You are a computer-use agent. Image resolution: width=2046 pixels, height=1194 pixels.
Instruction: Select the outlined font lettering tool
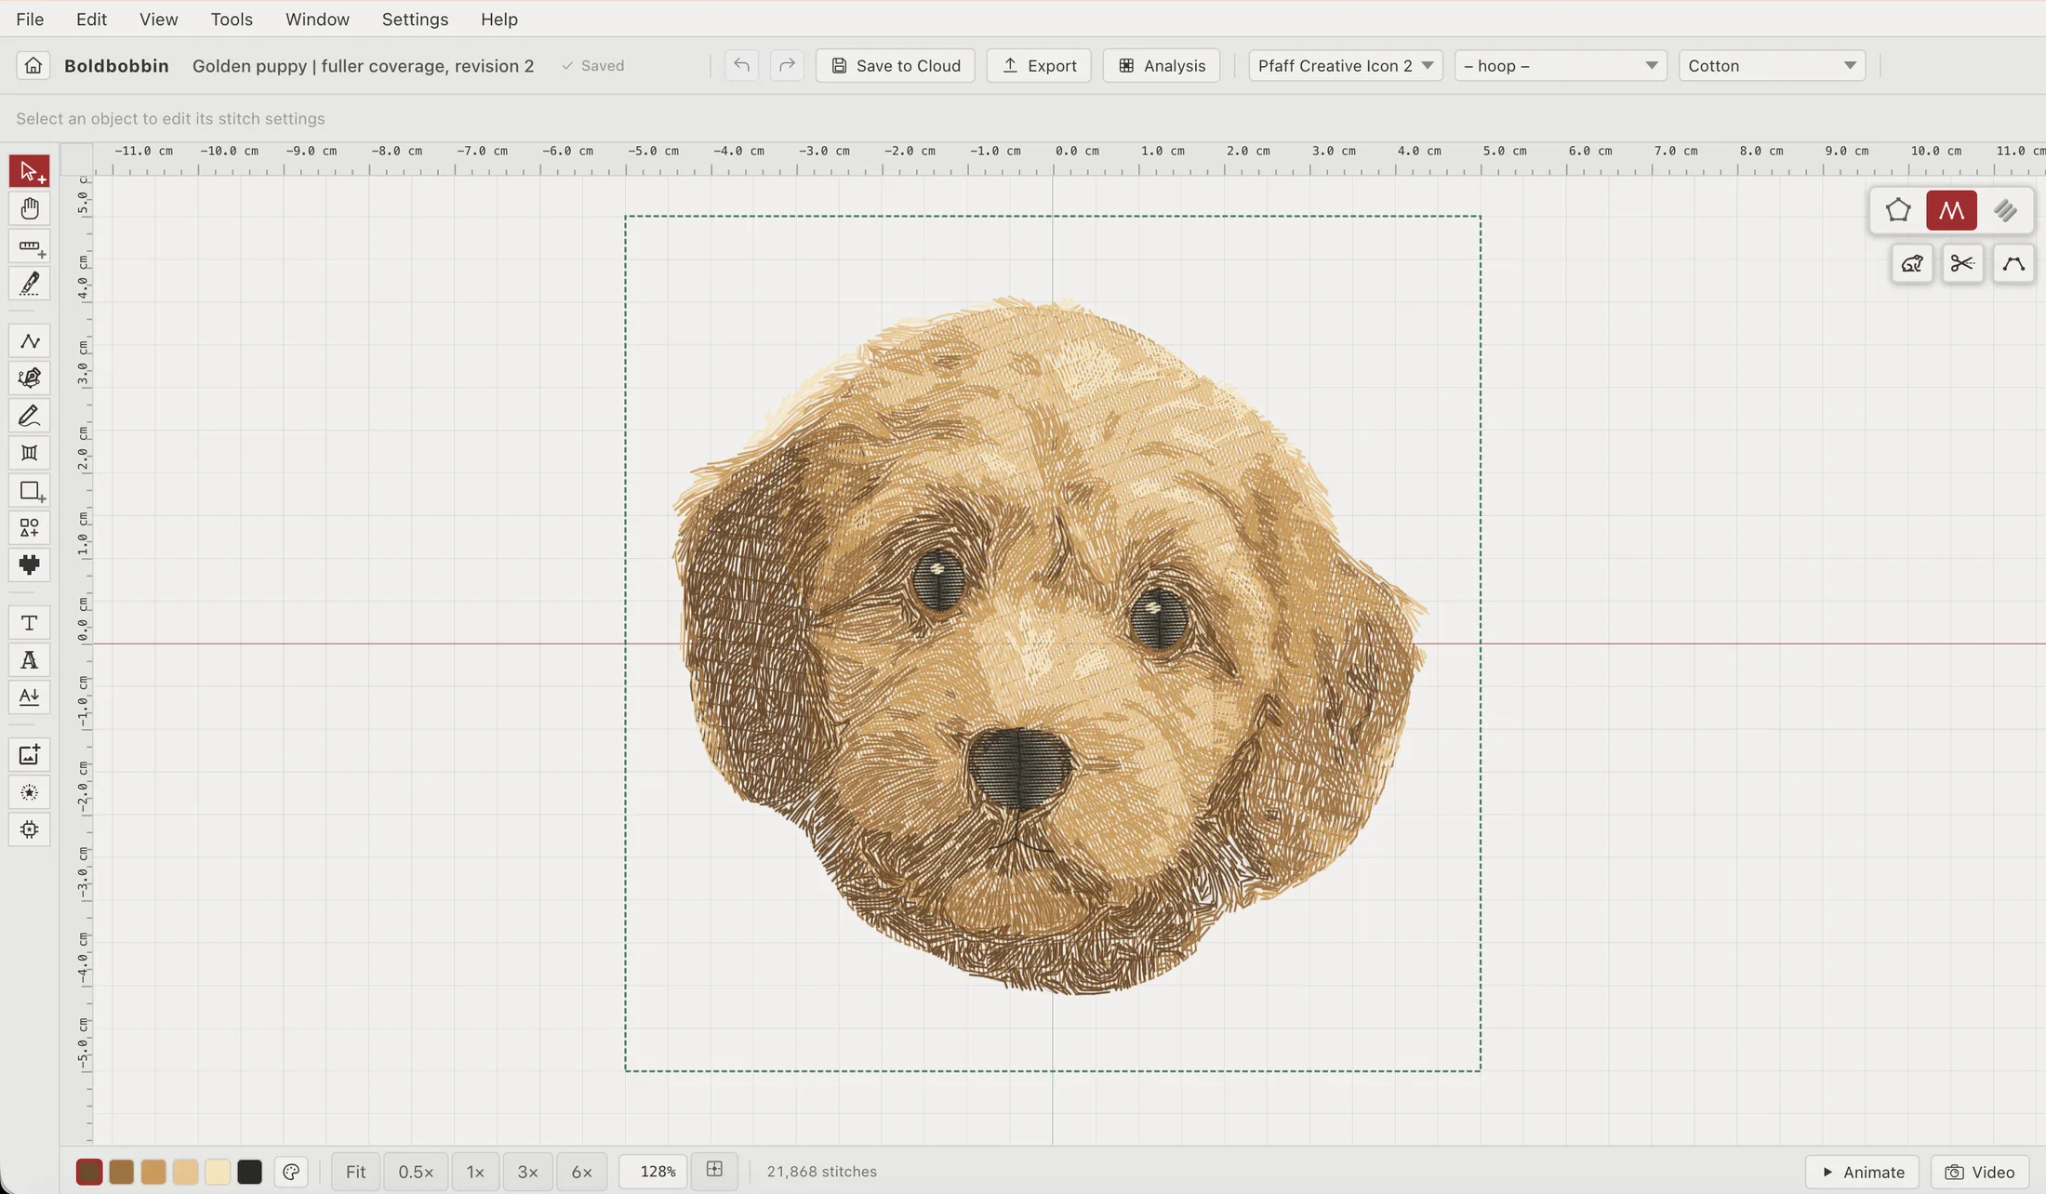pos(30,660)
